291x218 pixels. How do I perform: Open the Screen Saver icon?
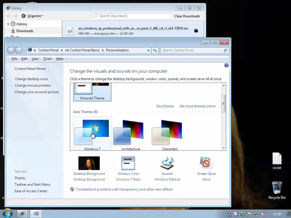[206, 163]
